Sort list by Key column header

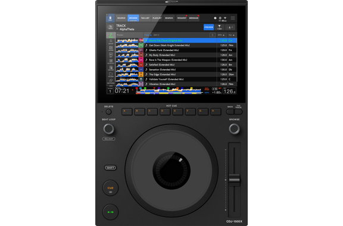(232, 35)
